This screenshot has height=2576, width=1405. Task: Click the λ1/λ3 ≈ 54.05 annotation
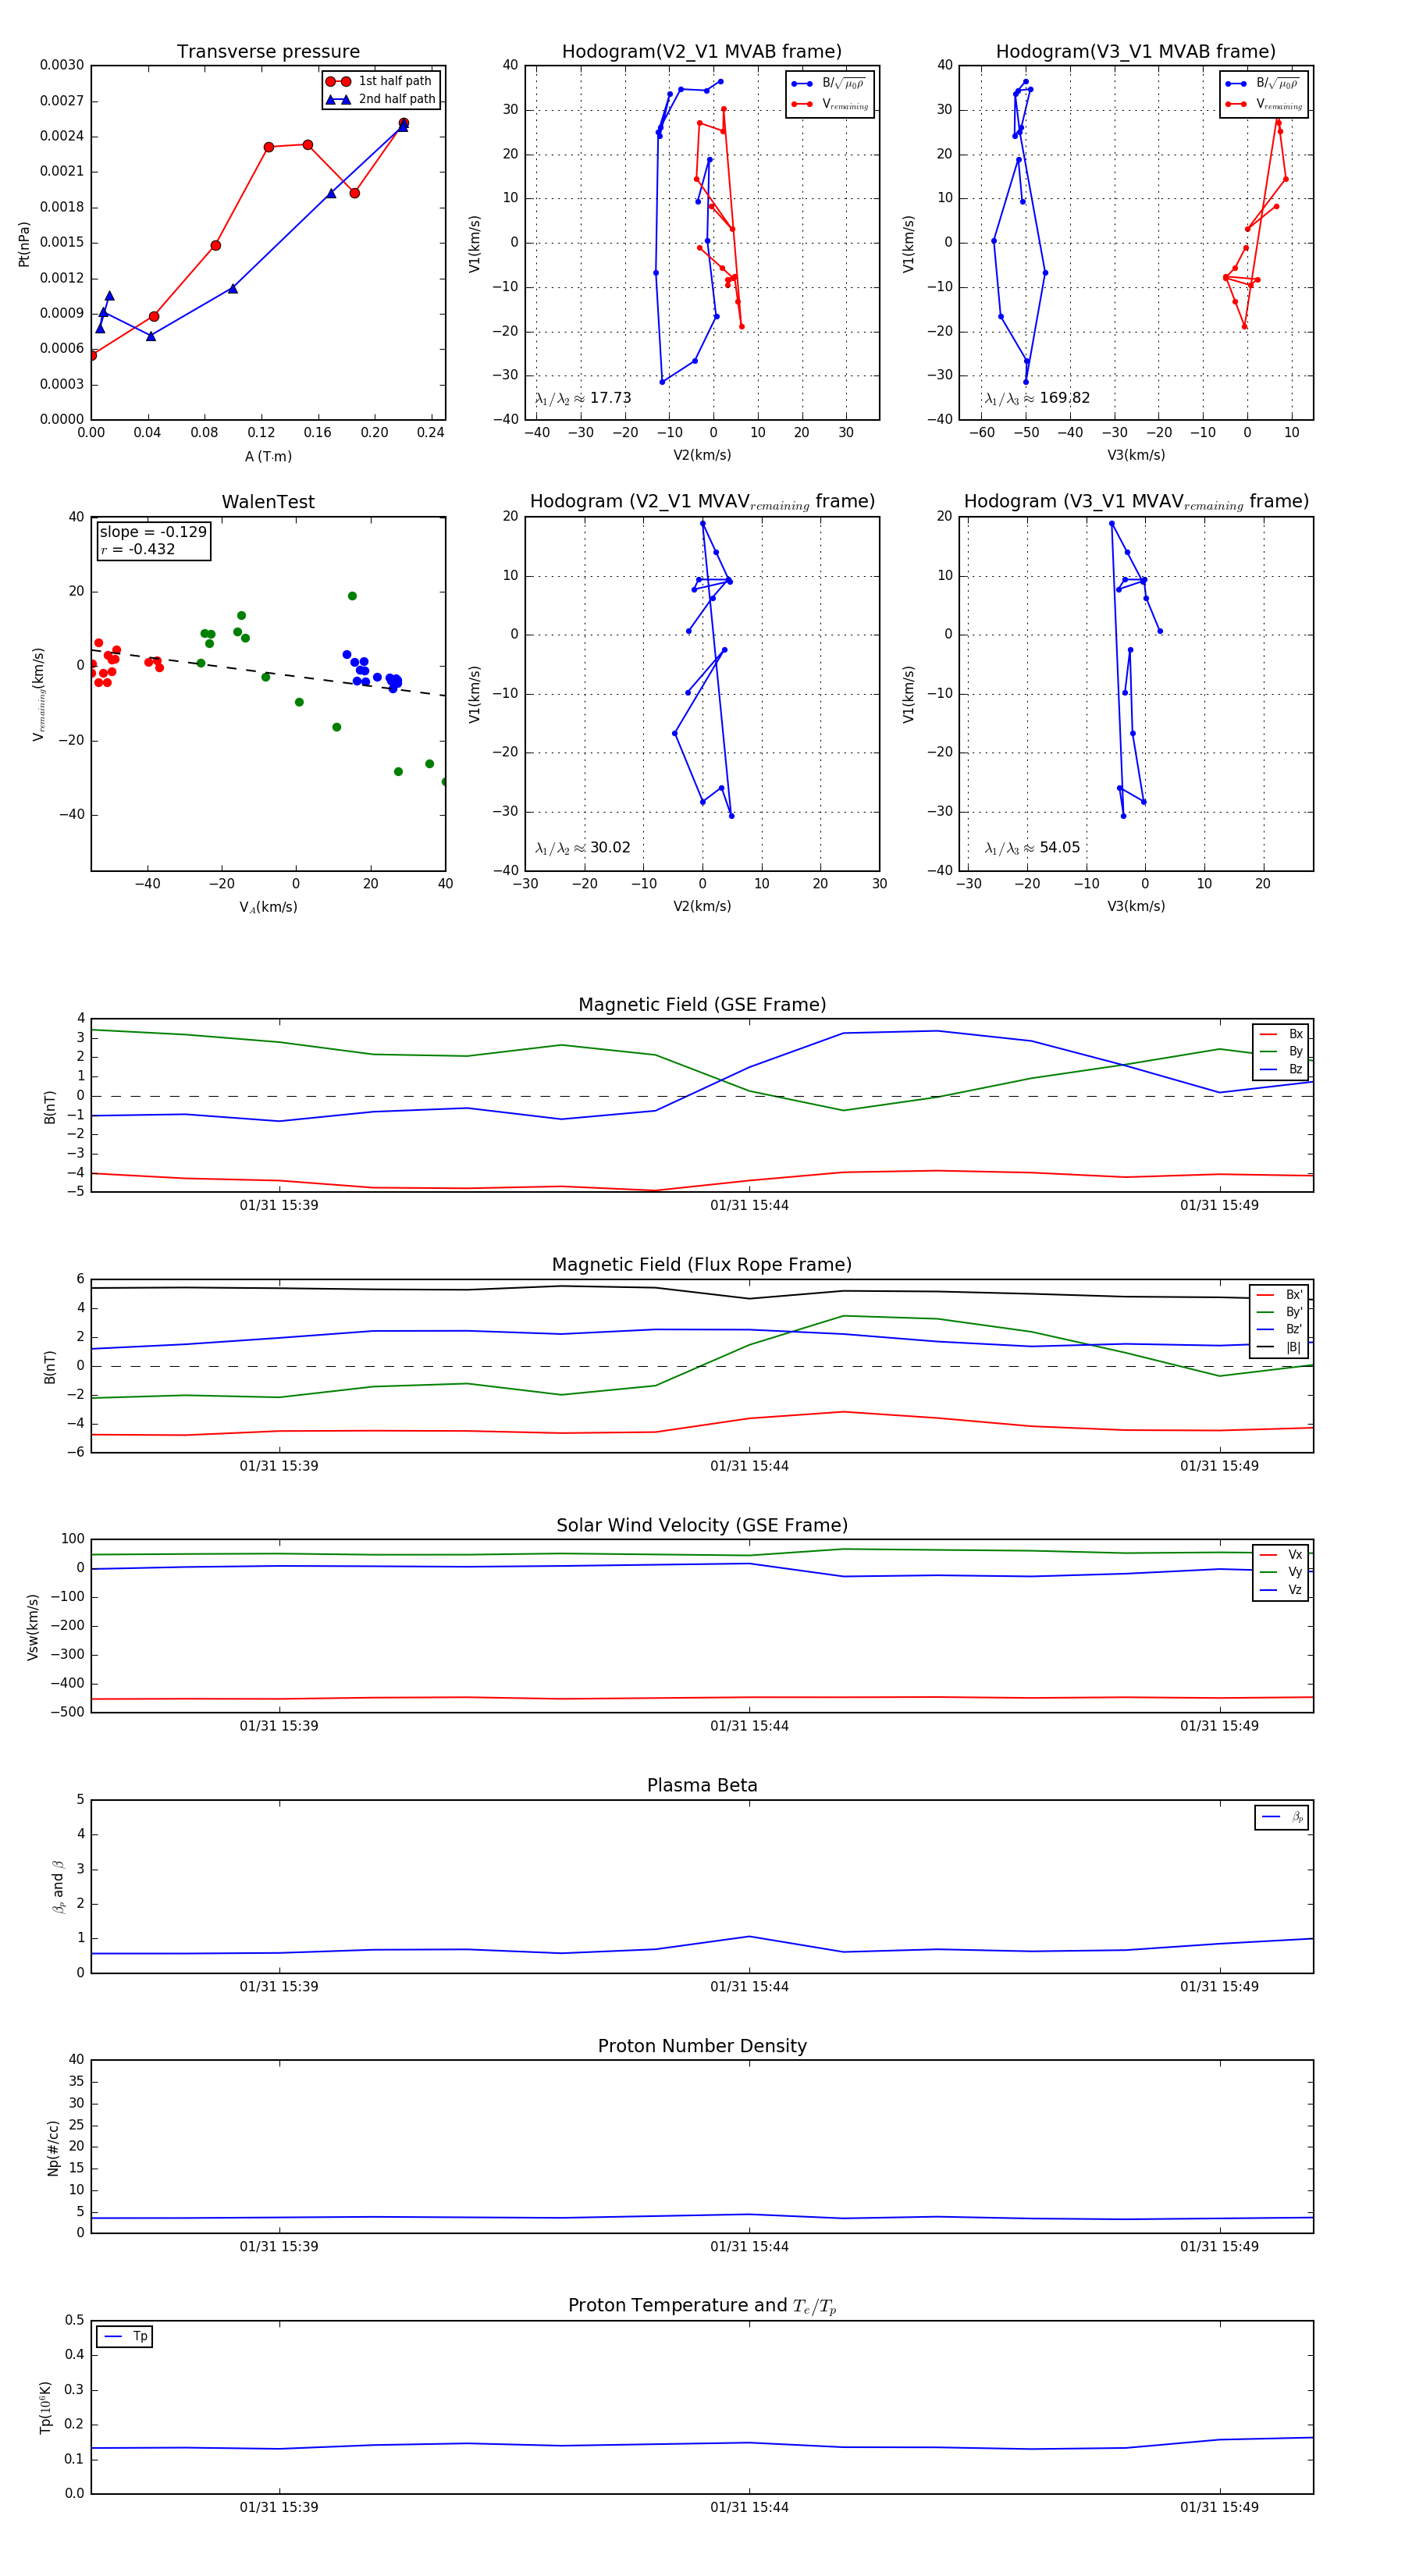tap(1032, 848)
